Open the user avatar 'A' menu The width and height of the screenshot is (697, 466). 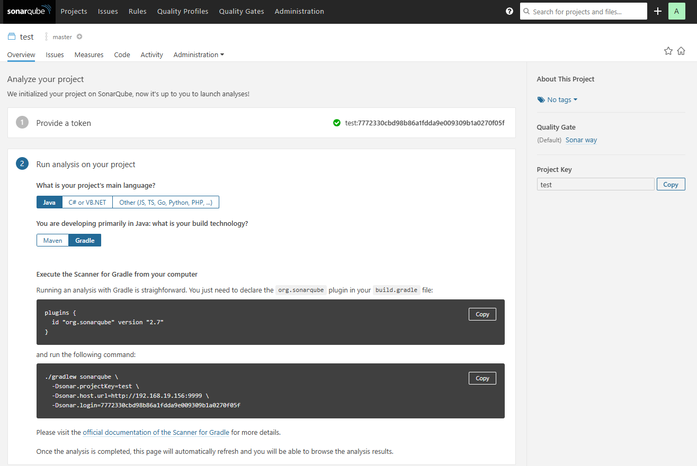[x=676, y=11]
